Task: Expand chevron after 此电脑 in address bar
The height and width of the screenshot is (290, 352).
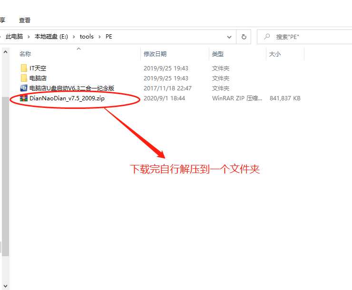Action: (29, 37)
